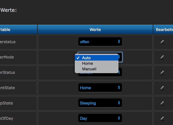The height and width of the screenshot is (125, 173).
Task: Click the 'riable' column header
Action: point(5,29)
